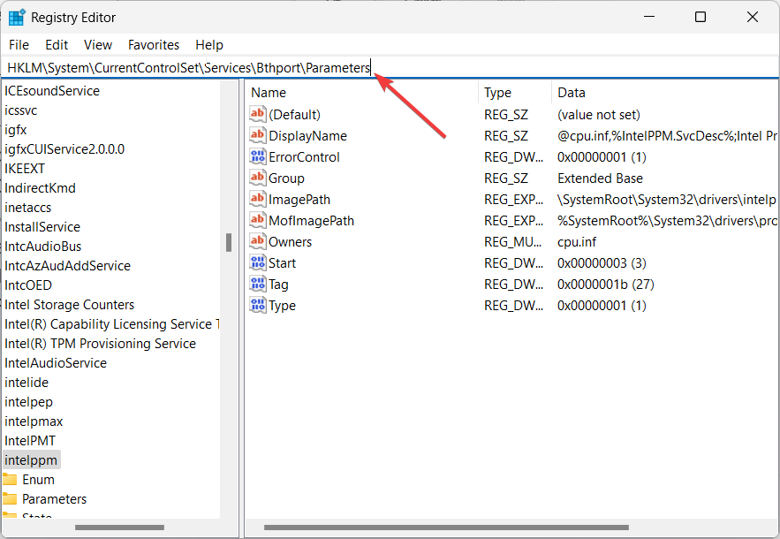Select the igfx registry key
This screenshot has height=539, width=780.
click(x=15, y=129)
